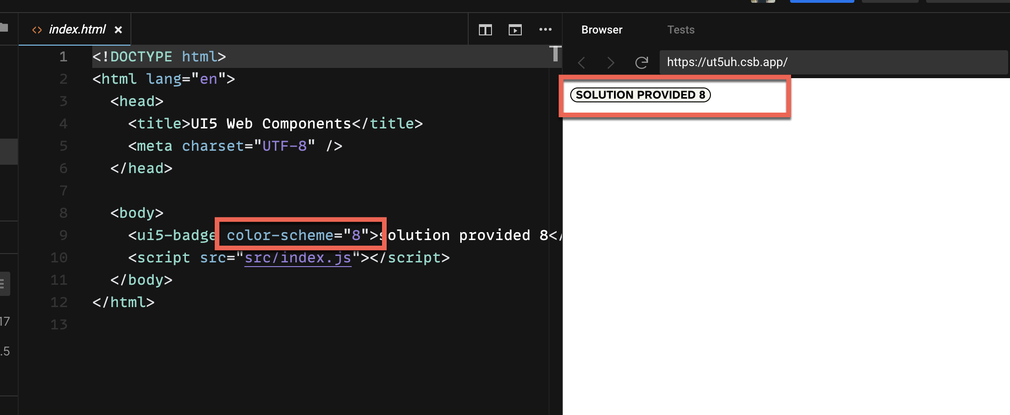Click the opening <body> tag on line 8
1010x415 pixels.
(x=137, y=213)
